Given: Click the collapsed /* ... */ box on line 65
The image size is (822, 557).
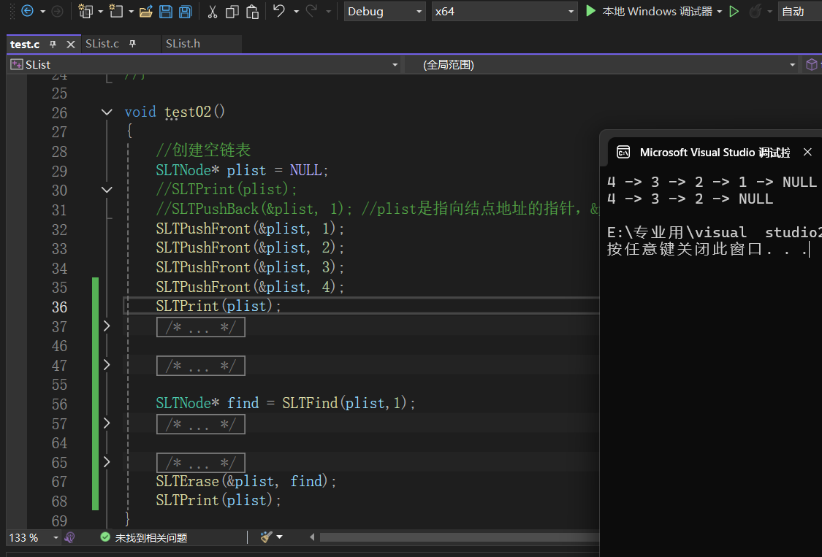Looking at the screenshot, I should point(201,464).
